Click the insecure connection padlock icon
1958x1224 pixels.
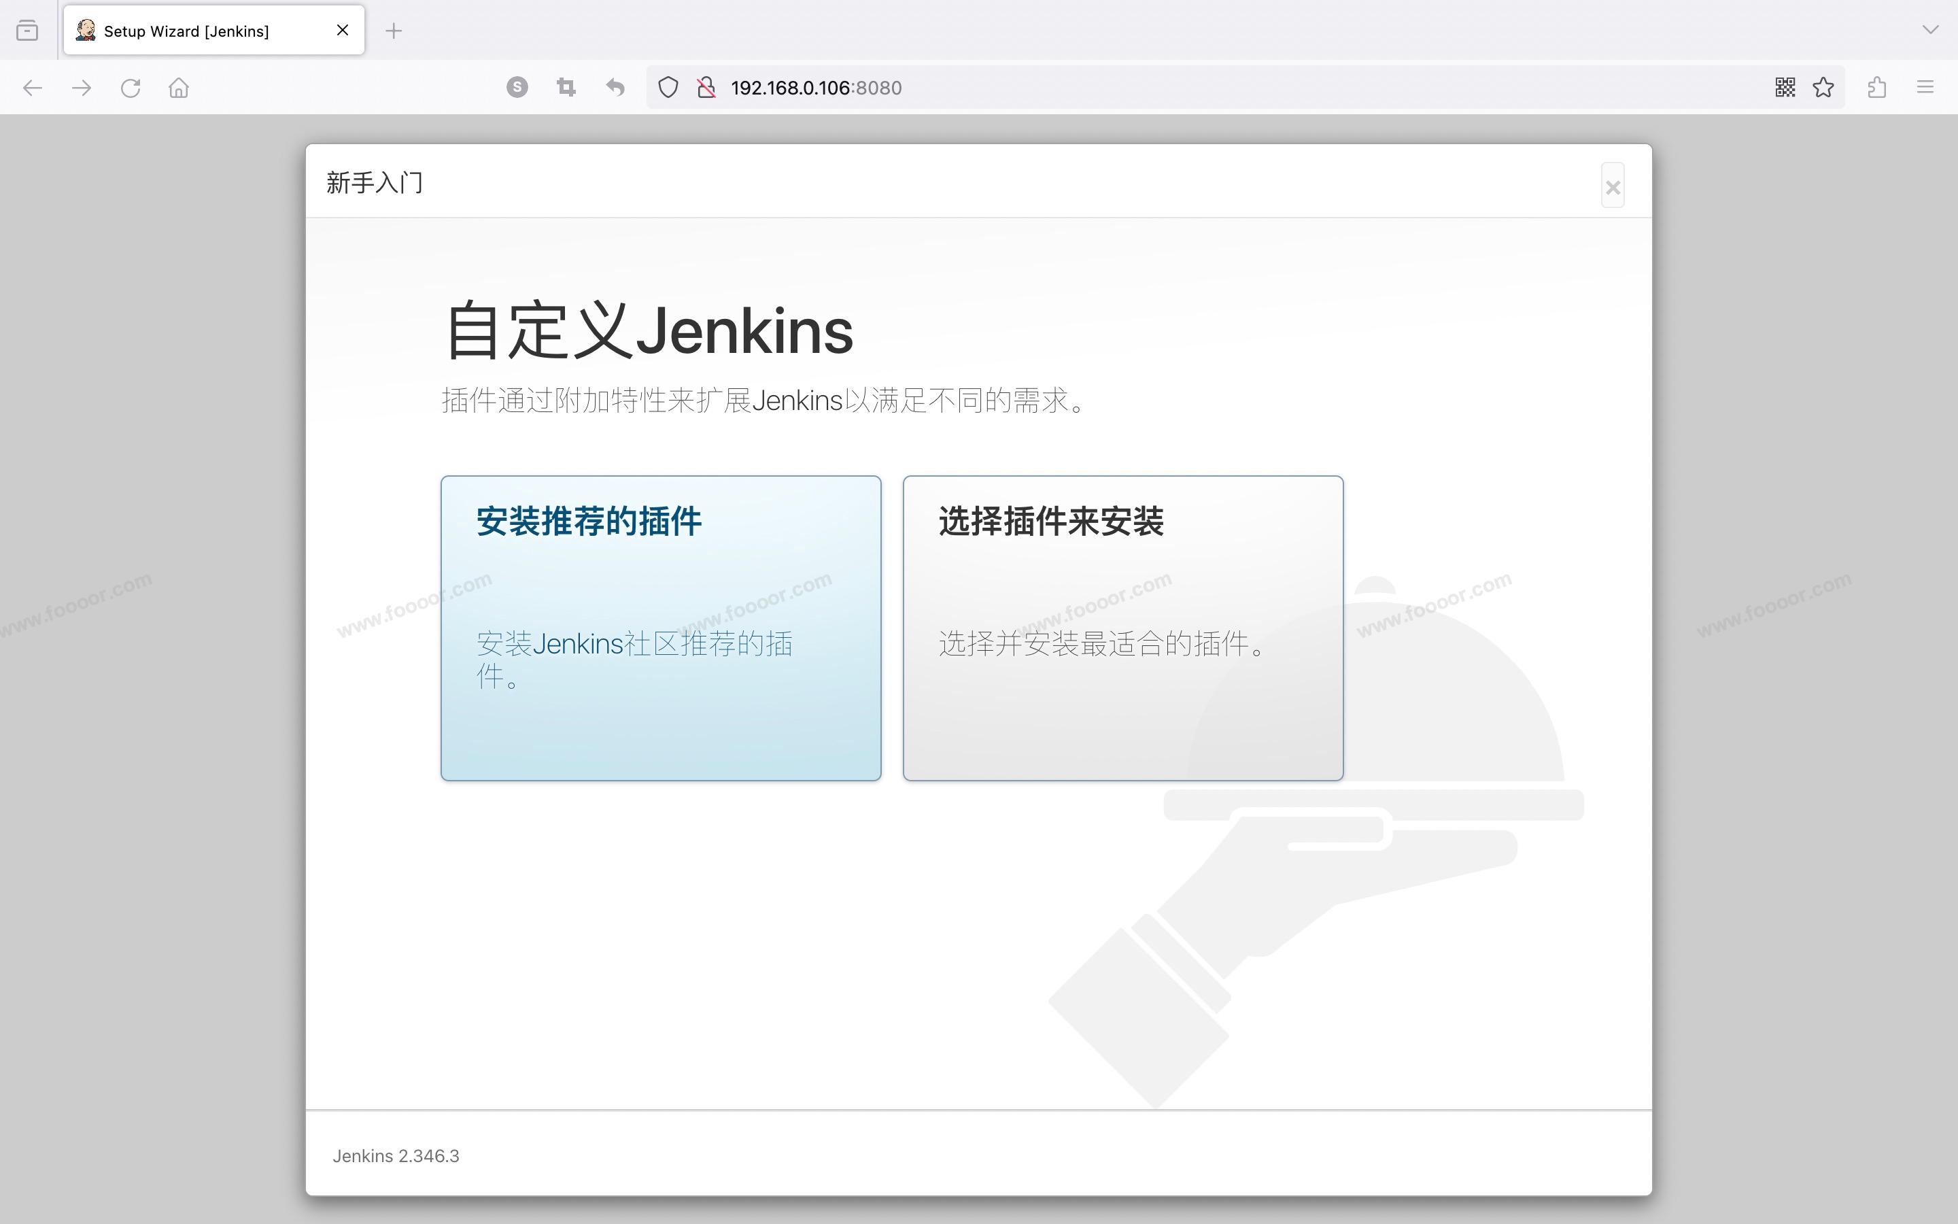point(706,88)
